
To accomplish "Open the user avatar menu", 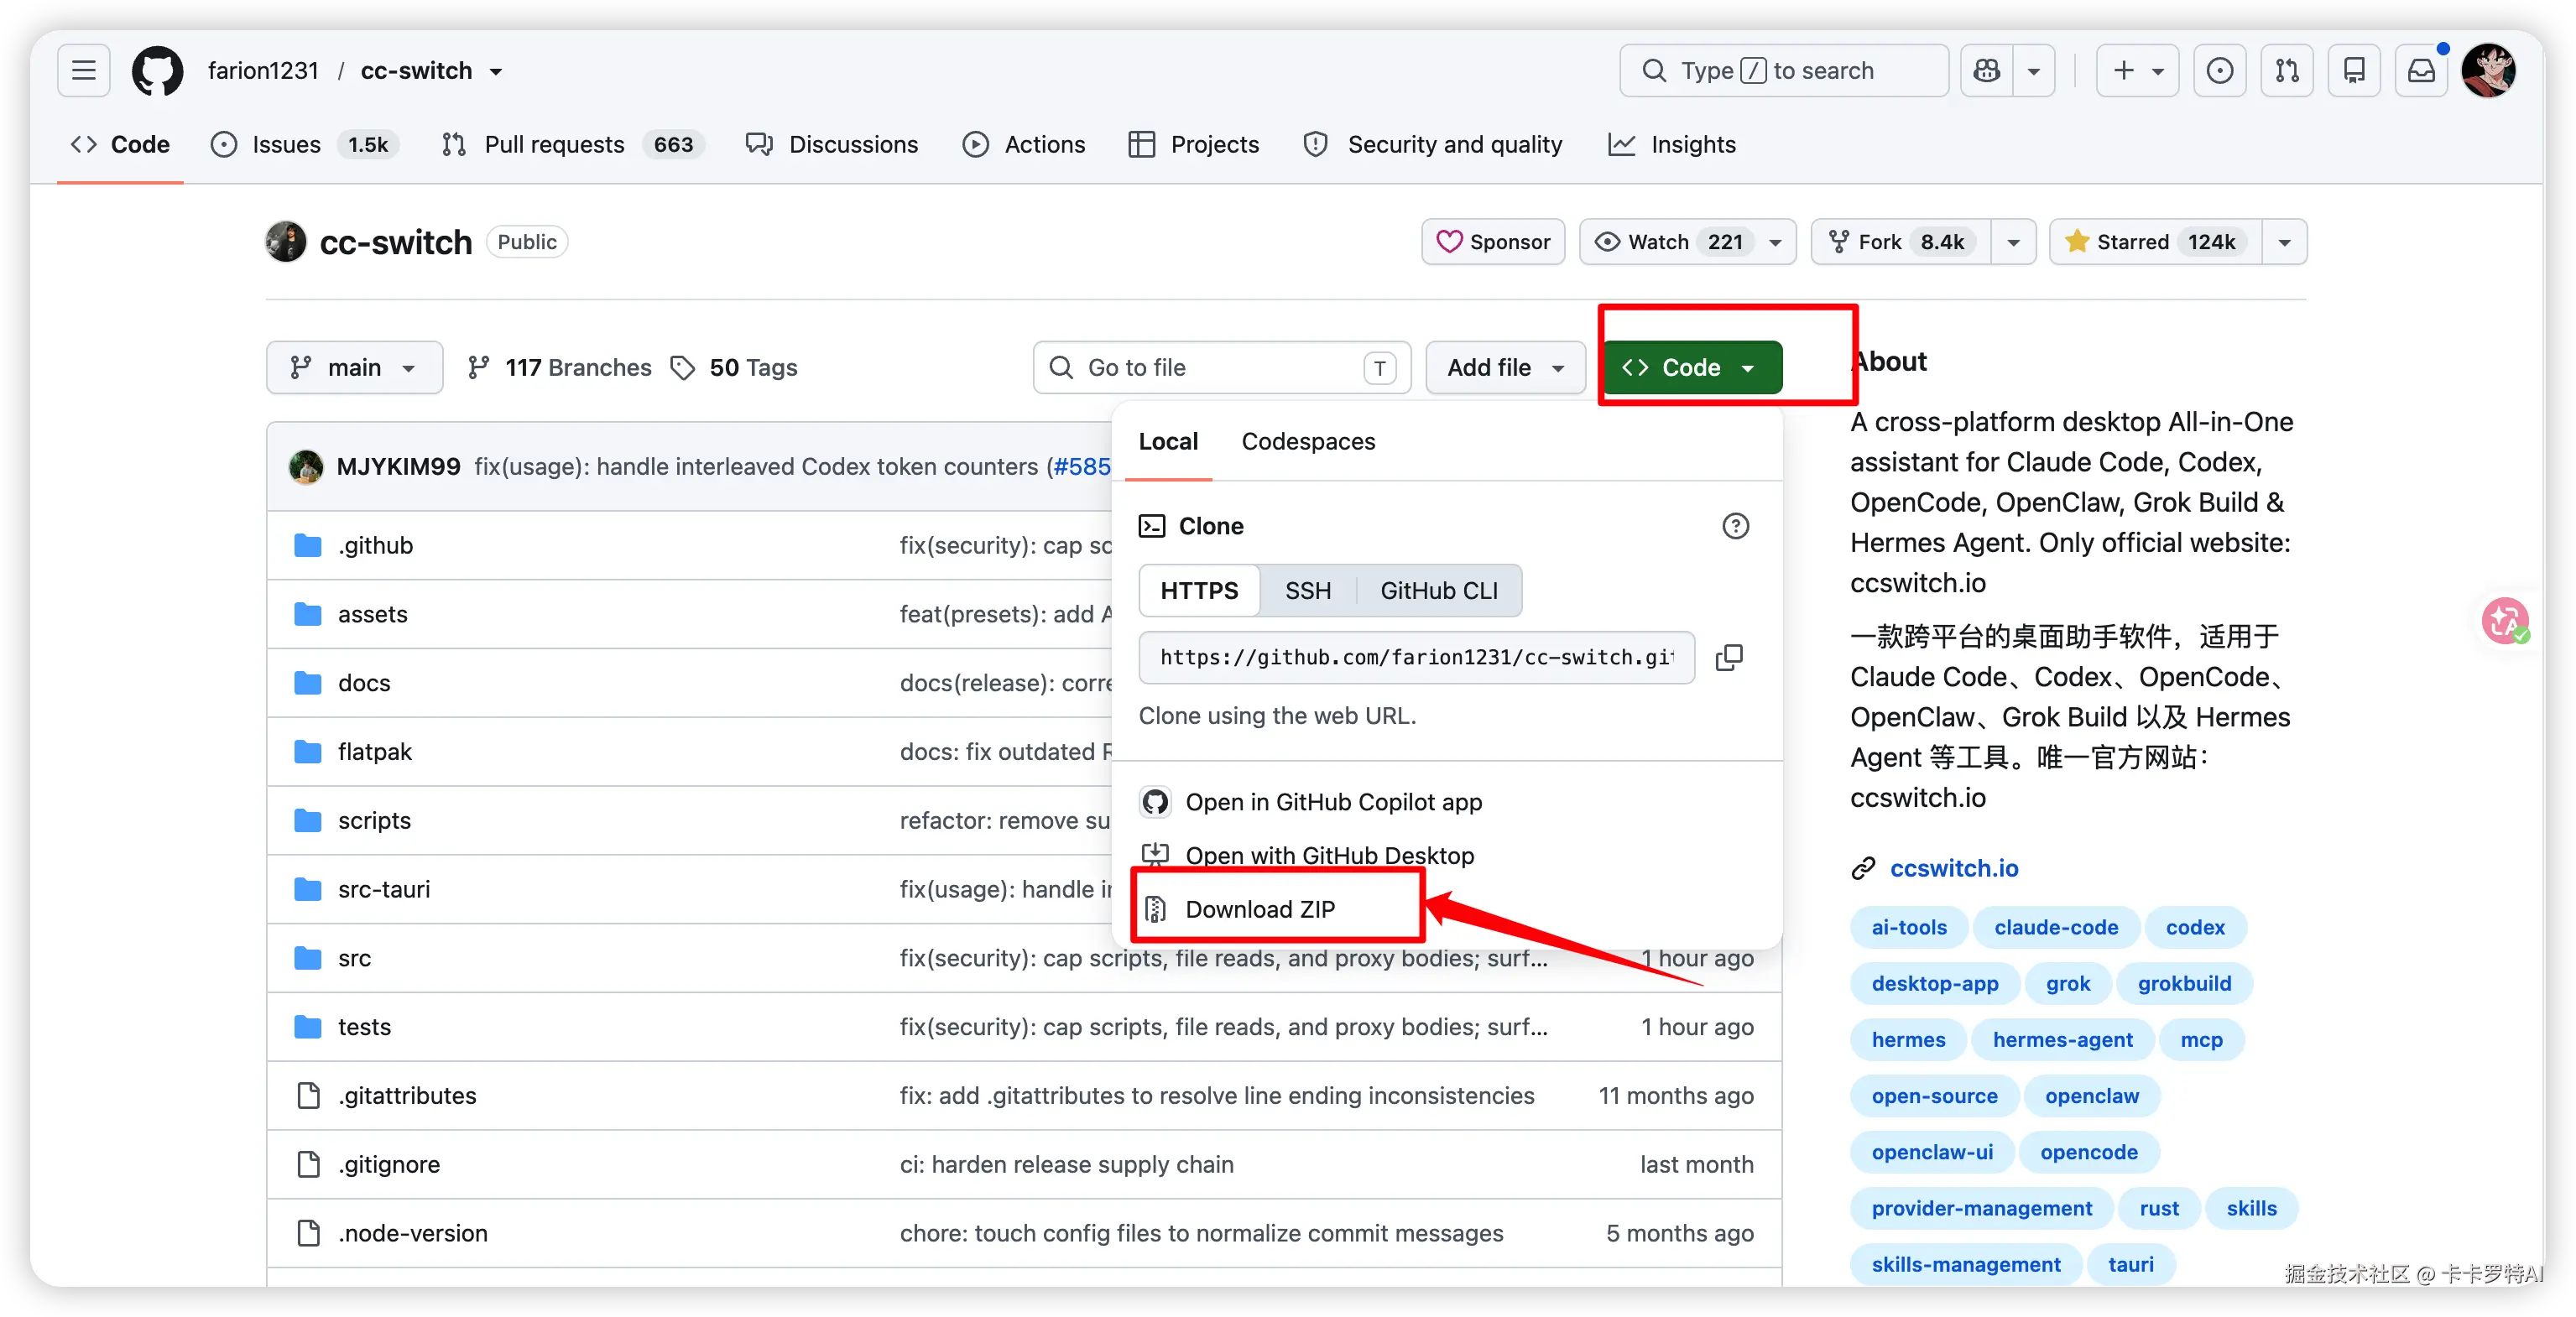I will tap(2489, 71).
